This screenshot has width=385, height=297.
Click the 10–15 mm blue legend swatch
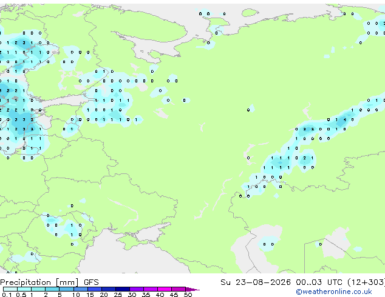(81, 289)
